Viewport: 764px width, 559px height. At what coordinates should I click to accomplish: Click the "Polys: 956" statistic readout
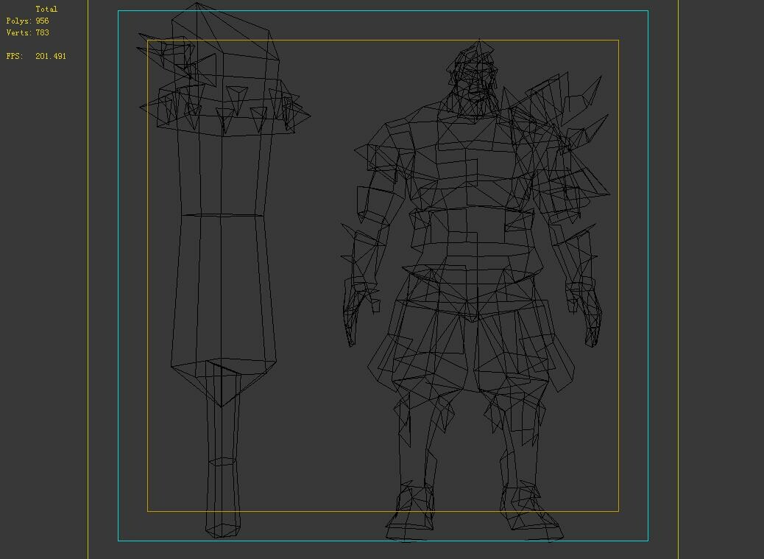click(27, 21)
